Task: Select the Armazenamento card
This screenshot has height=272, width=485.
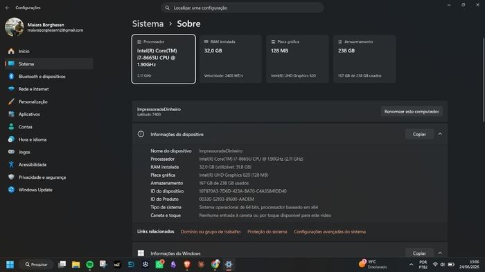Action: tap(364, 59)
